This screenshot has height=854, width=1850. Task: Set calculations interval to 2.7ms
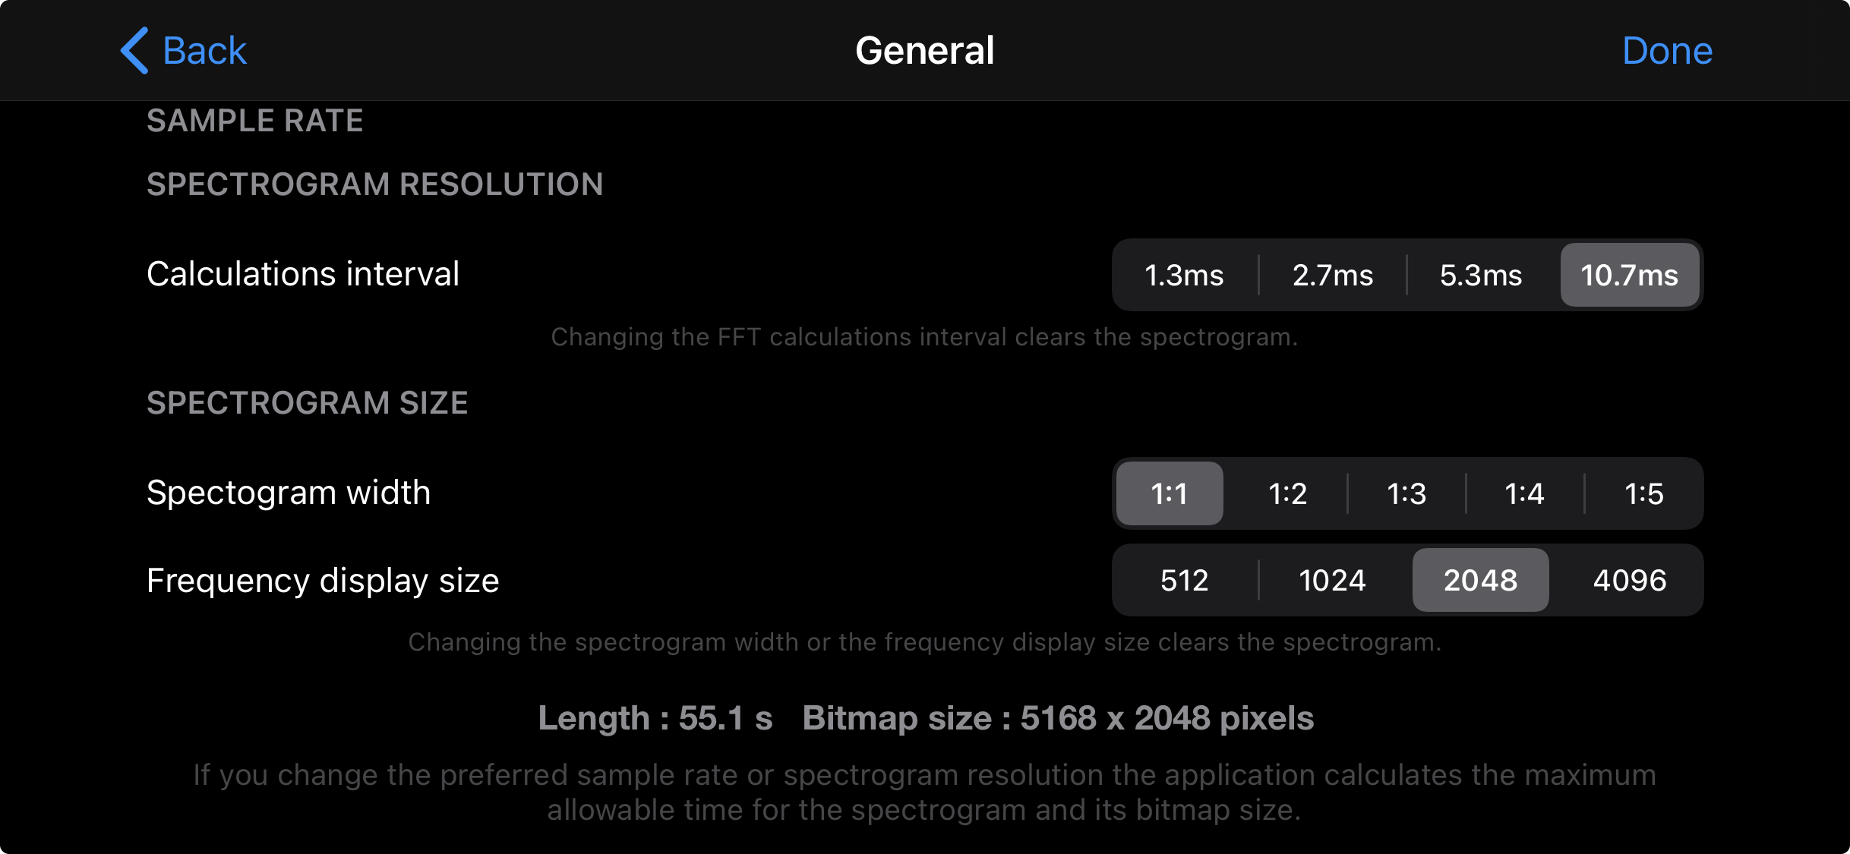(x=1333, y=275)
